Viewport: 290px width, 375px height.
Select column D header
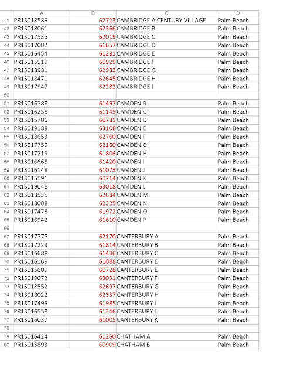(x=238, y=13)
